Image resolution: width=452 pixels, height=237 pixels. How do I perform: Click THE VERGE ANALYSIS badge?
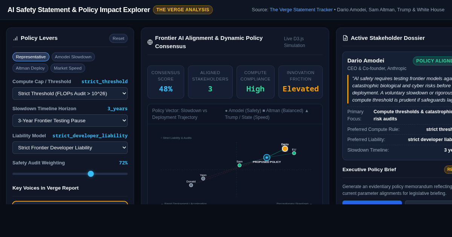tap(183, 10)
